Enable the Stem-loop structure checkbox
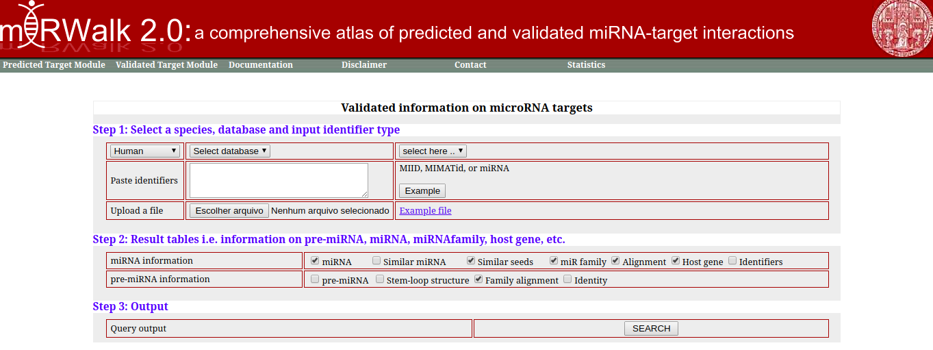This screenshot has width=933, height=350. 380,279
